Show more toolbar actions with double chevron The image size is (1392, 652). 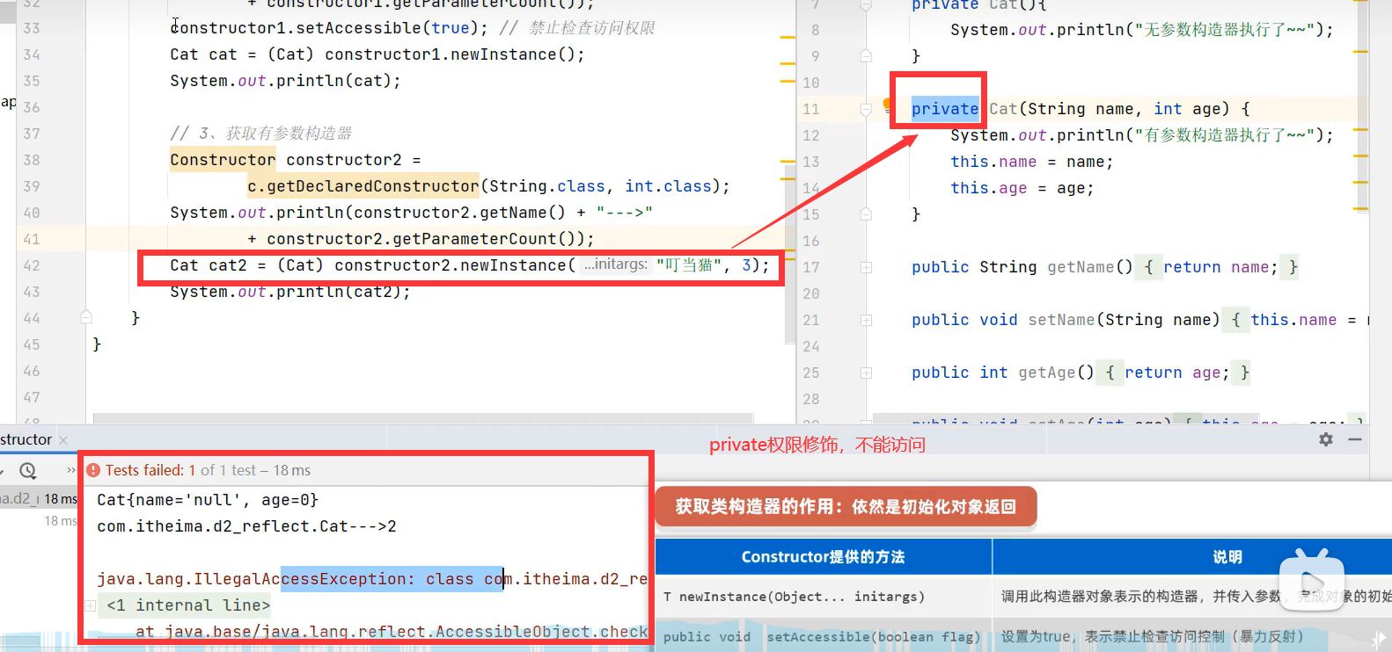[x=71, y=471]
